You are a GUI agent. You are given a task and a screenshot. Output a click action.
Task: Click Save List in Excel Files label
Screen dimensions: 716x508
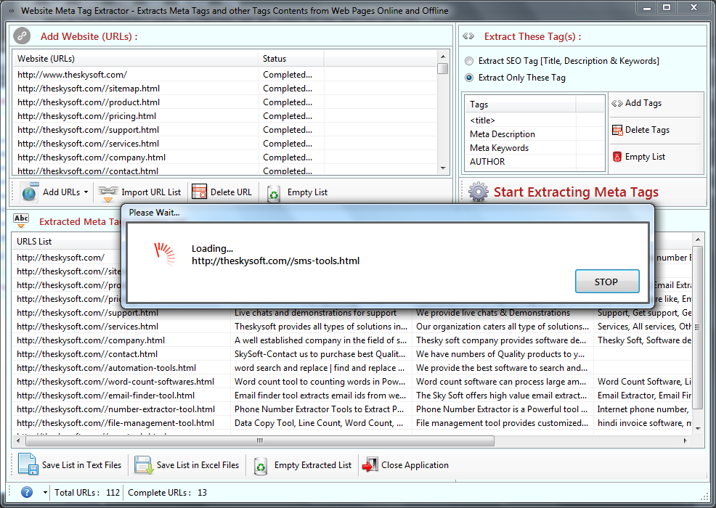[x=198, y=465]
